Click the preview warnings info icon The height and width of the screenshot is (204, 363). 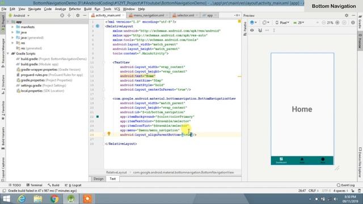point(353,23)
